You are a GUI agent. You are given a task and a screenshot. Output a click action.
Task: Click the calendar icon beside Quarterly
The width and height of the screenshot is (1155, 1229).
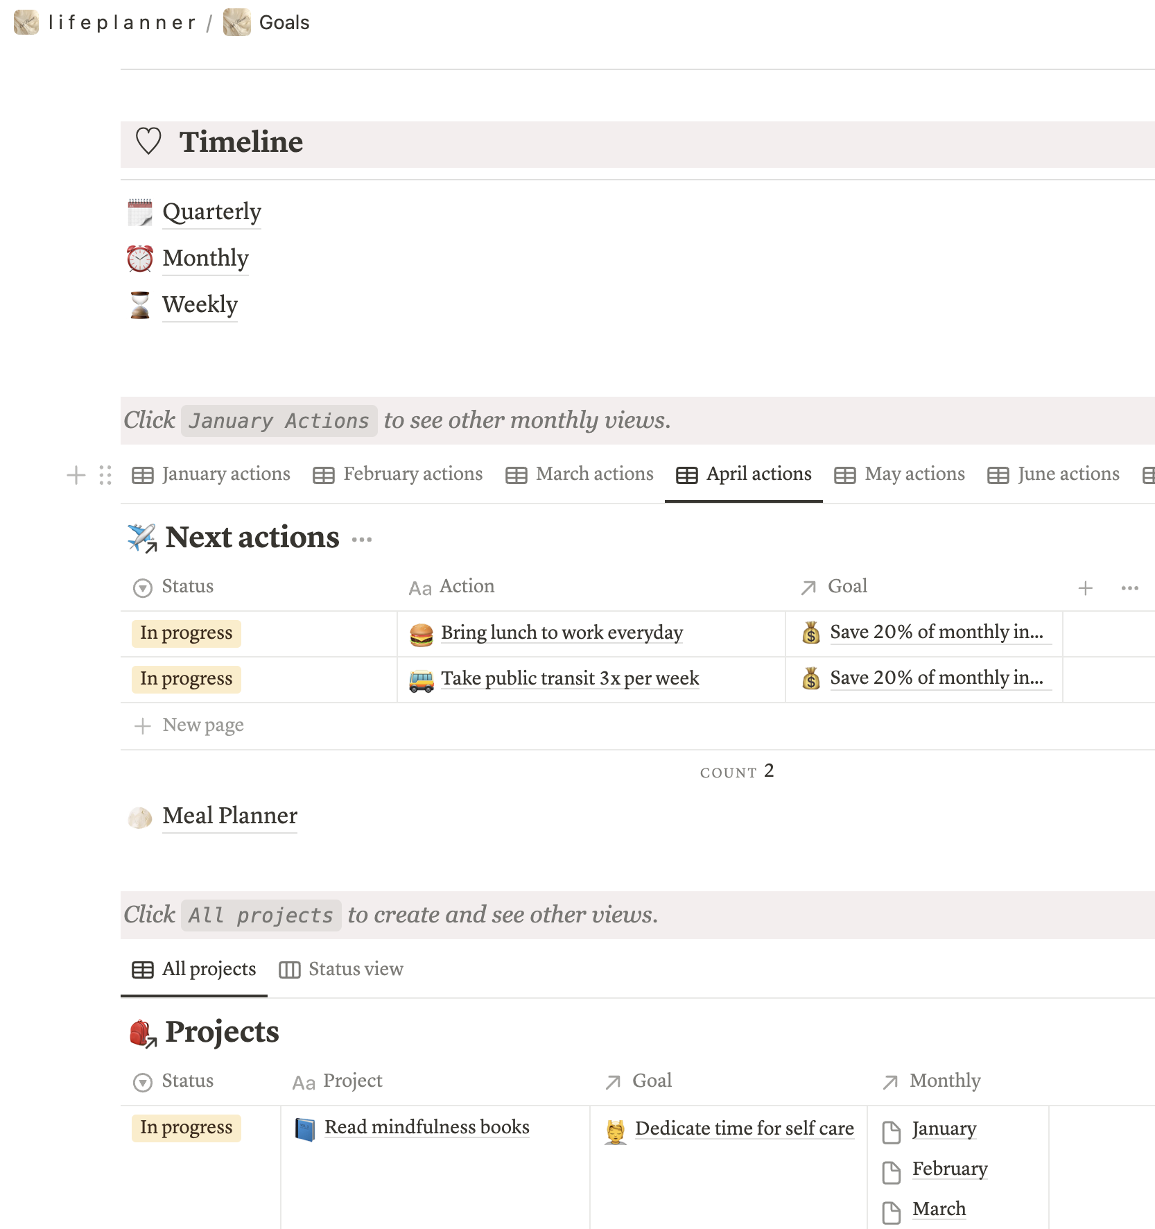coord(140,212)
